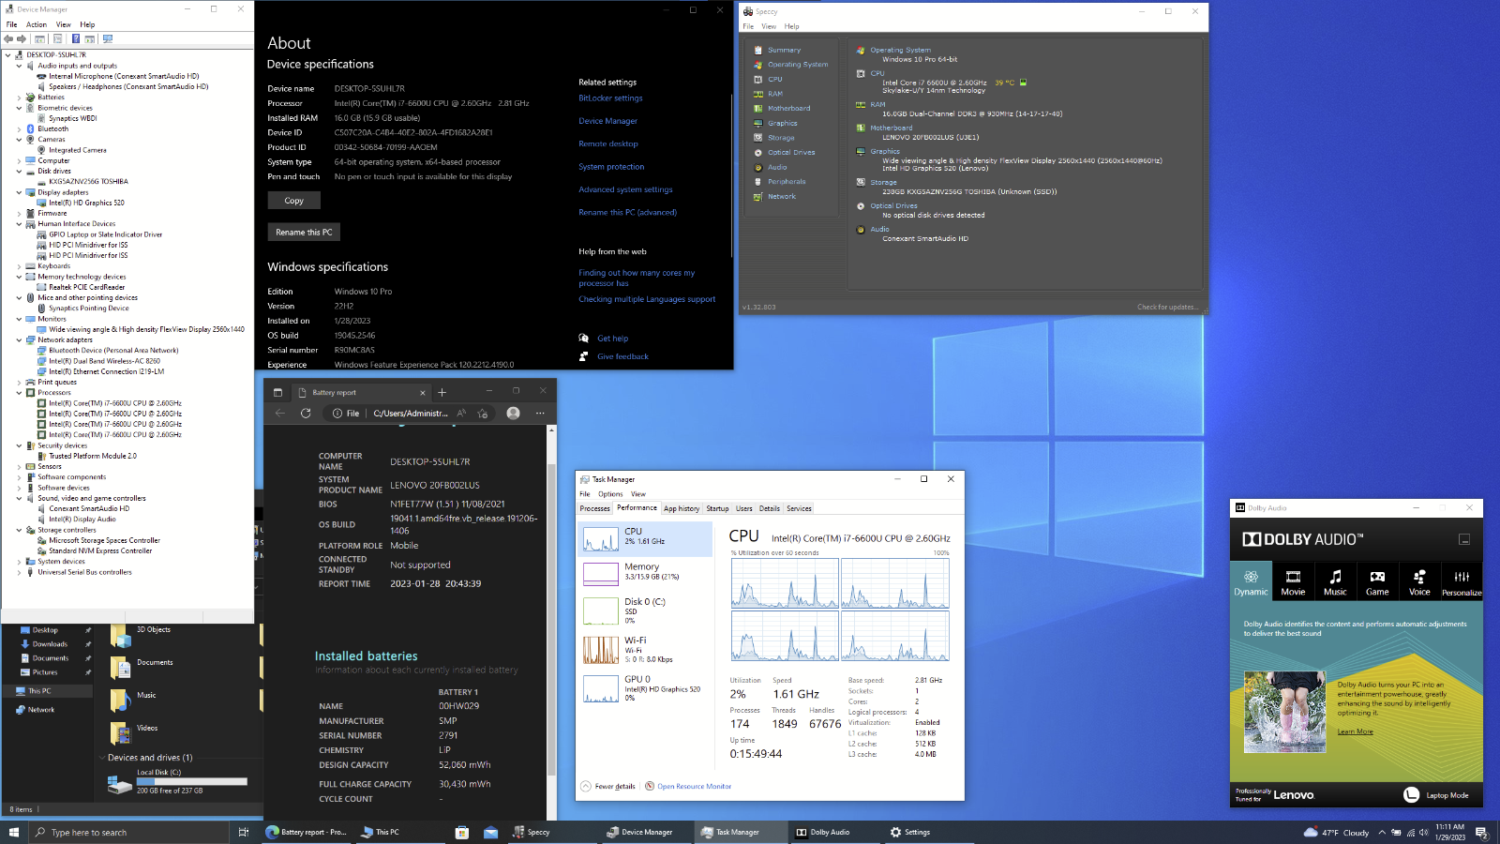Expand the Keyboards node in Device Manager

point(19,266)
